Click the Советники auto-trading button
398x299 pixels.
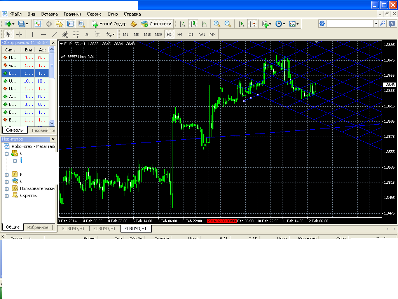(x=156, y=24)
